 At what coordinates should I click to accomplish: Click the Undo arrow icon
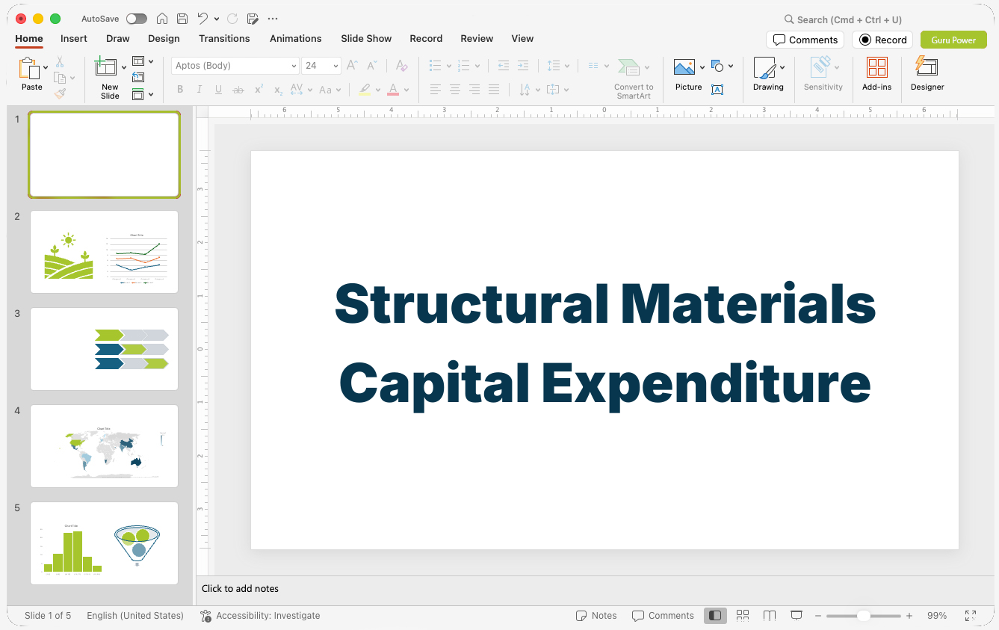(x=202, y=19)
